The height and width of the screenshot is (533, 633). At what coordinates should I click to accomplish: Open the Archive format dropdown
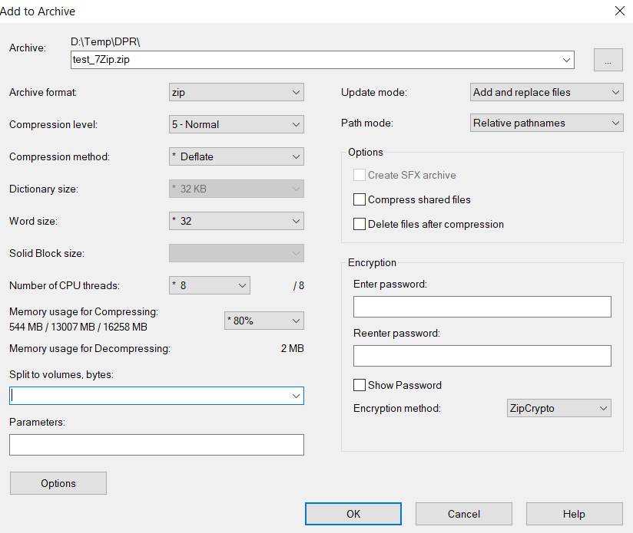point(236,92)
